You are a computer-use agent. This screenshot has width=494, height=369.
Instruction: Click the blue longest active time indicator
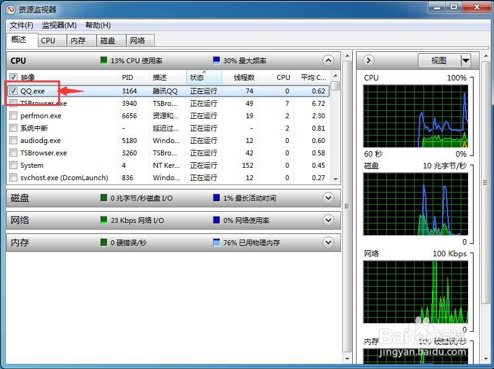pyautogui.click(x=217, y=198)
